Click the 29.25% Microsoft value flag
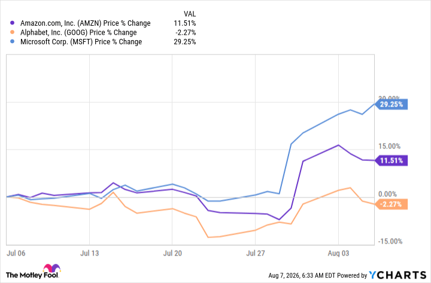Viewport: 431px width, 283px height. tap(391, 105)
